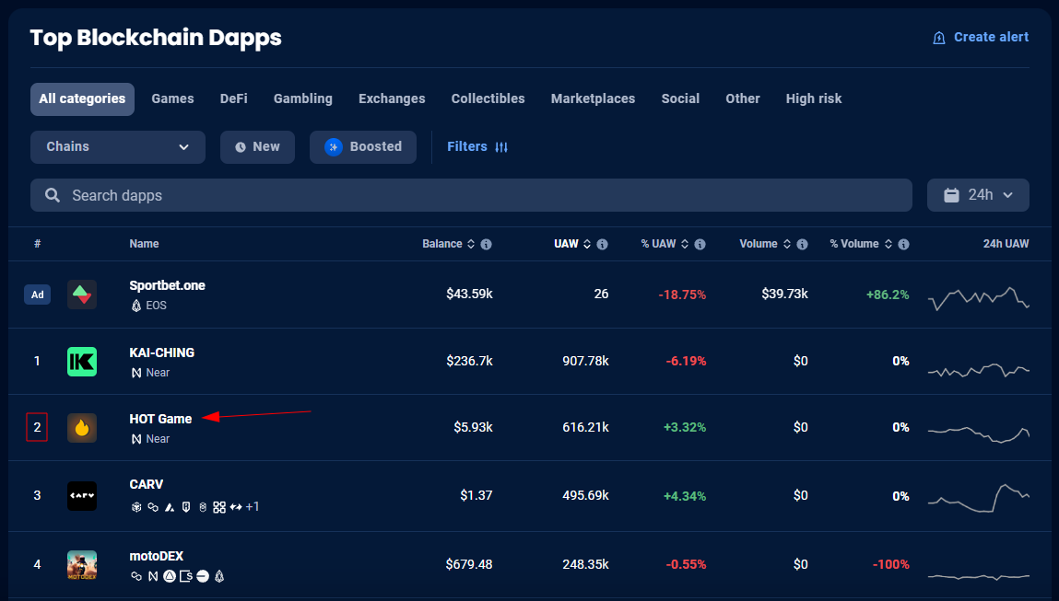This screenshot has width=1059, height=601.
Task: Click info icon next to Balance
Action: click(x=487, y=244)
